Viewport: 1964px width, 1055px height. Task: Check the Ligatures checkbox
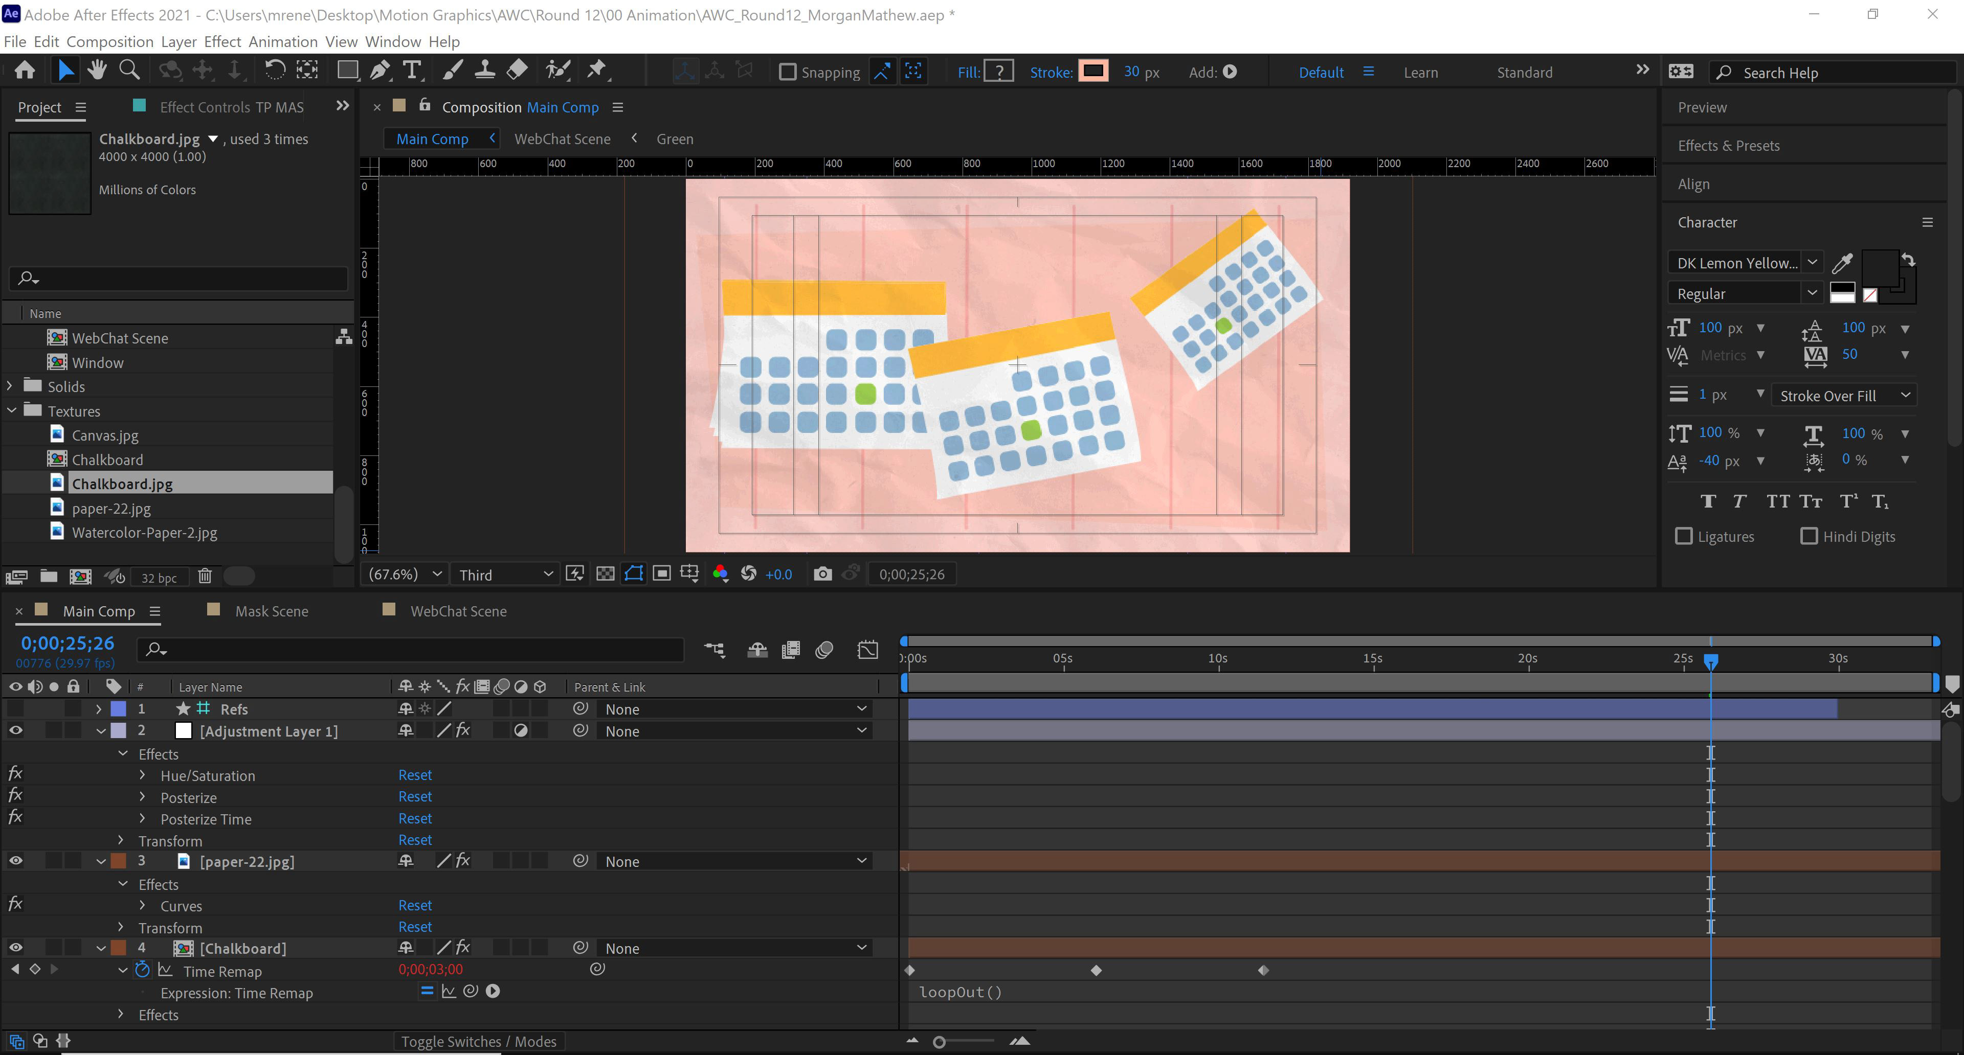click(1683, 536)
